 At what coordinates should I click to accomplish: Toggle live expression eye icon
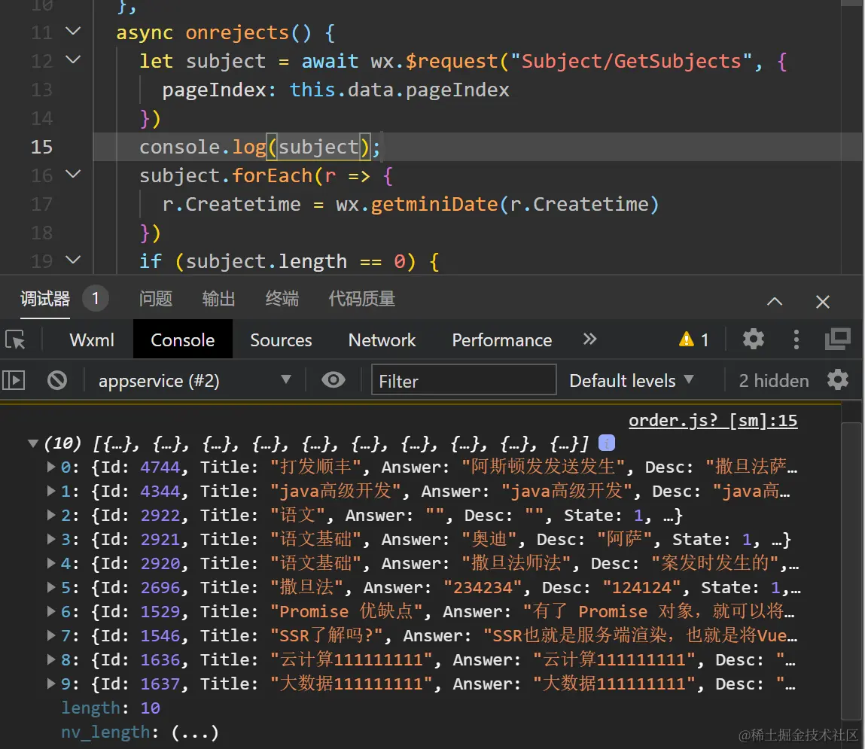click(334, 380)
